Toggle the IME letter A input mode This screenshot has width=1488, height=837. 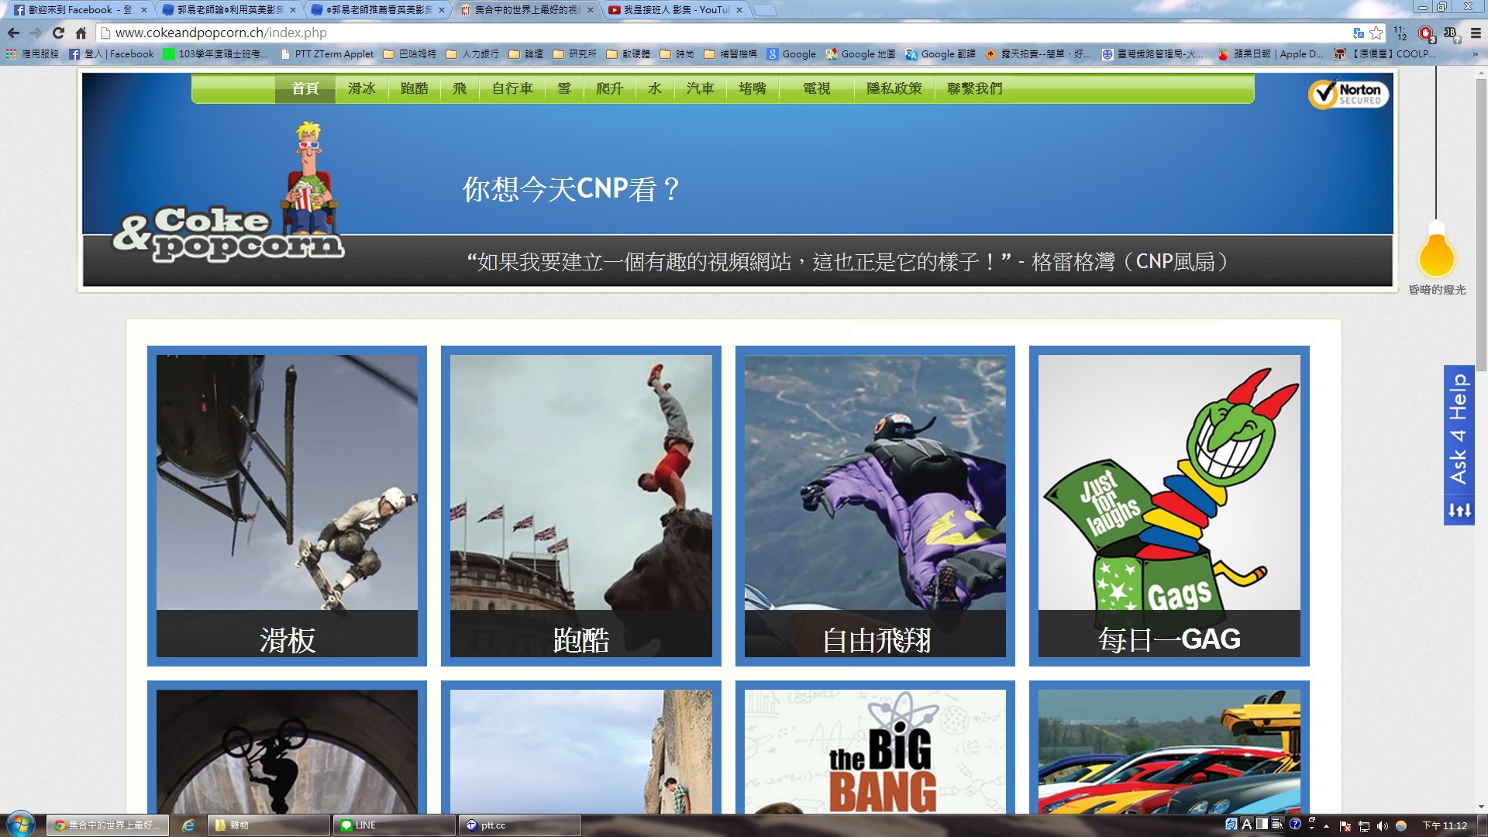click(1246, 825)
